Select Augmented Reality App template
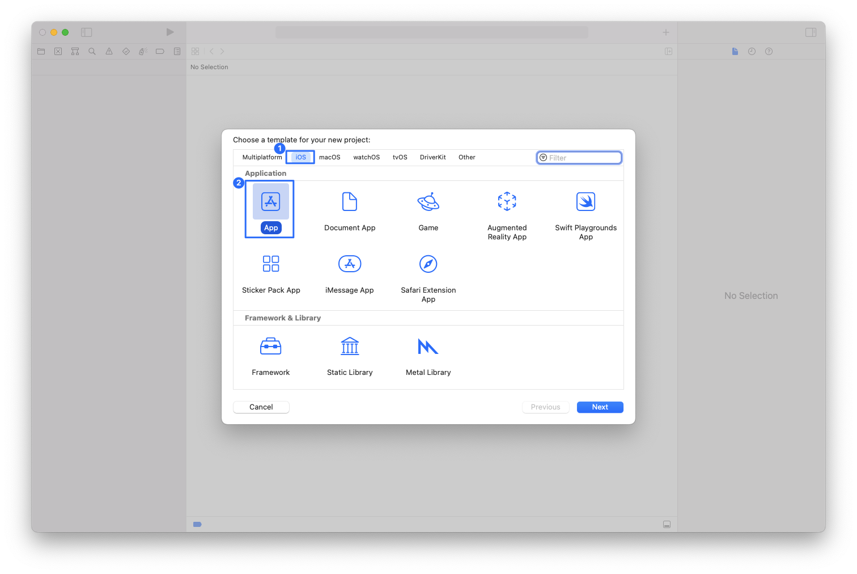Image resolution: width=857 pixels, height=574 pixels. (x=507, y=215)
